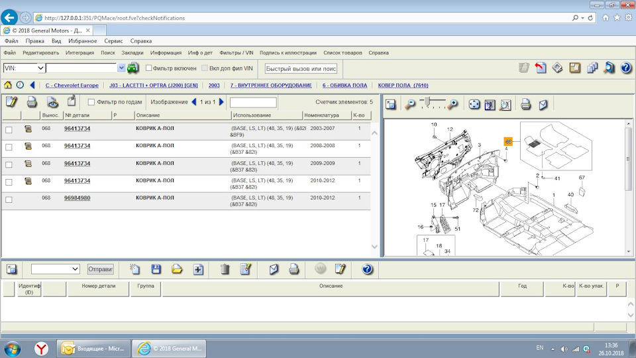This screenshot has width=636, height=358.
Task: Enable the 'Фильтр включен' checkbox
Action: (x=148, y=68)
